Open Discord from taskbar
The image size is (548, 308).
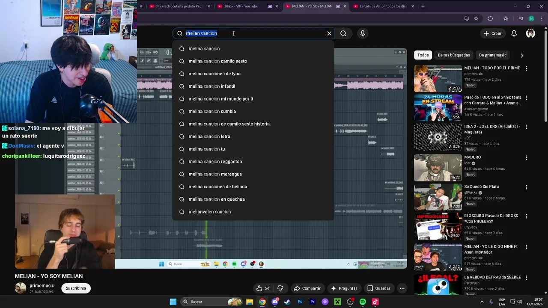click(x=275, y=302)
